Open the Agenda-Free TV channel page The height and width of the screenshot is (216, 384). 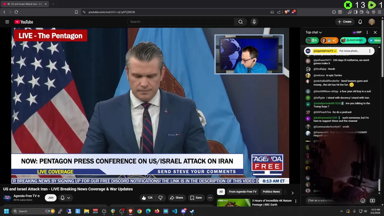(25, 196)
